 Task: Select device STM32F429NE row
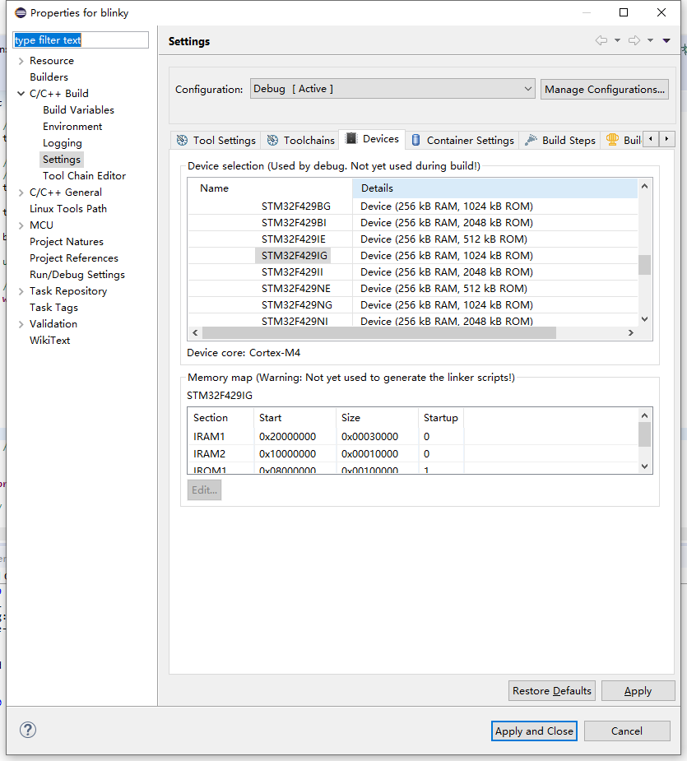(413, 289)
